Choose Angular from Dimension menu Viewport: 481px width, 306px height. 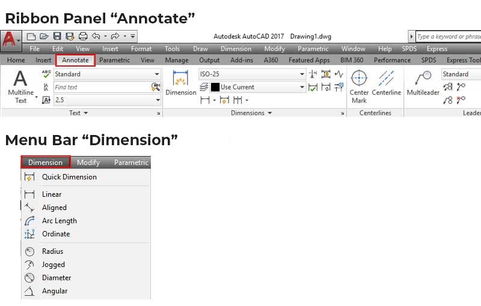click(x=86, y=291)
